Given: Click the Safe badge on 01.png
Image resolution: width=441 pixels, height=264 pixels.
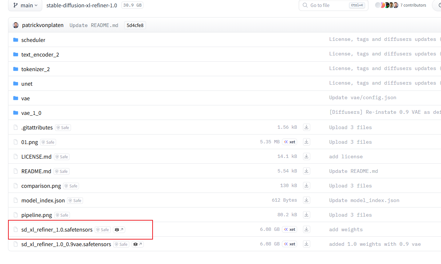Looking at the screenshot, I should coord(48,142).
